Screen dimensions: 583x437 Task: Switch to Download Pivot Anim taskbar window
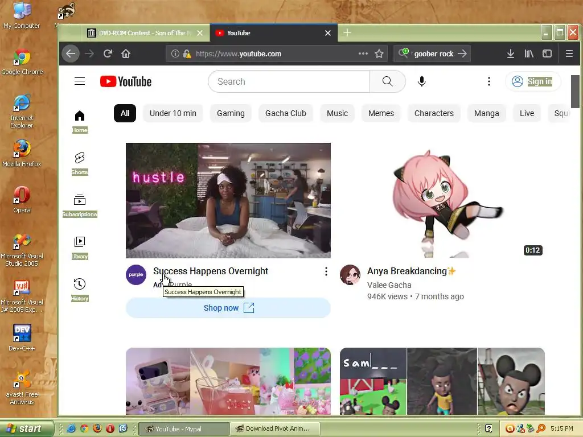tap(275, 429)
